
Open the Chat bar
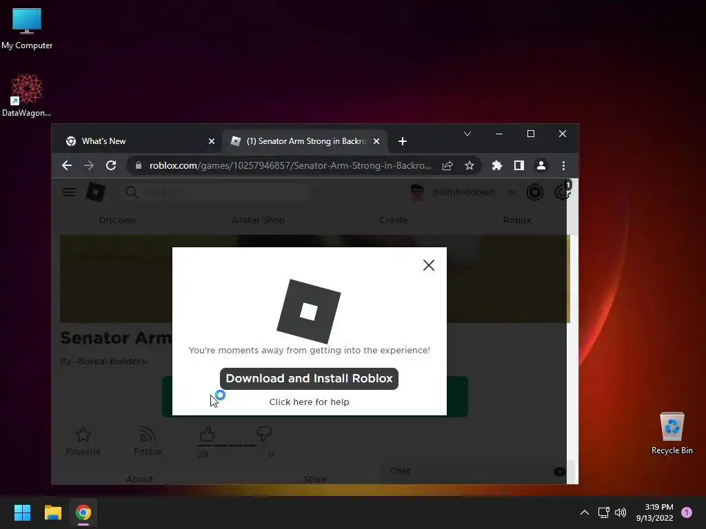click(x=473, y=471)
